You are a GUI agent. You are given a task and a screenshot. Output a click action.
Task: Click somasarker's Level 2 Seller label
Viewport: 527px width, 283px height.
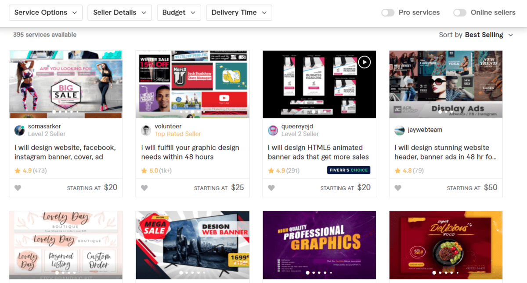(x=47, y=134)
